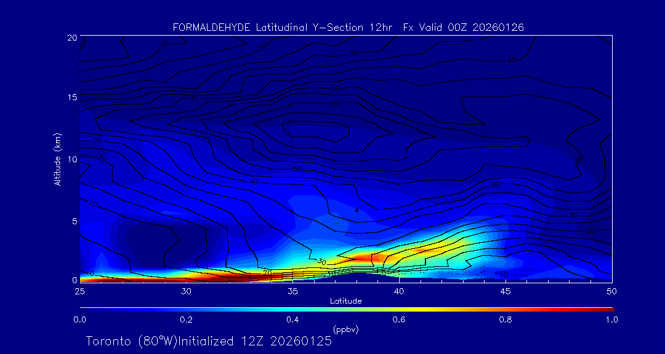Pick the color scale label 0.0
665x354 pixels.
tap(79, 320)
